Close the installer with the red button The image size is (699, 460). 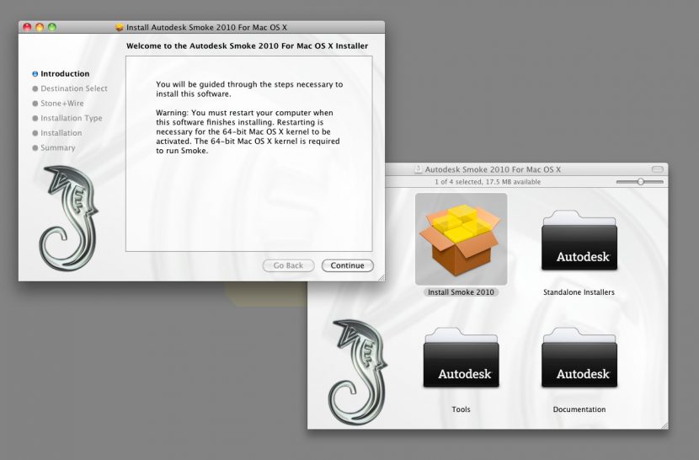(x=27, y=27)
